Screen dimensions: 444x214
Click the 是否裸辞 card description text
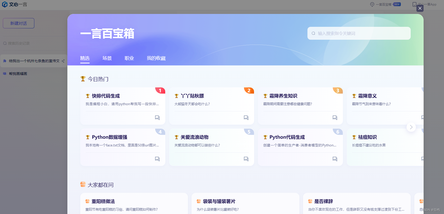click(x=356, y=209)
